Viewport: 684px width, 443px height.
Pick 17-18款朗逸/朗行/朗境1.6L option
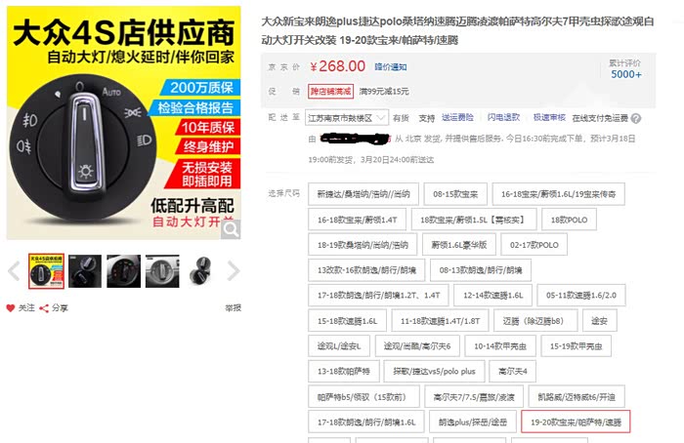(x=366, y=422)
